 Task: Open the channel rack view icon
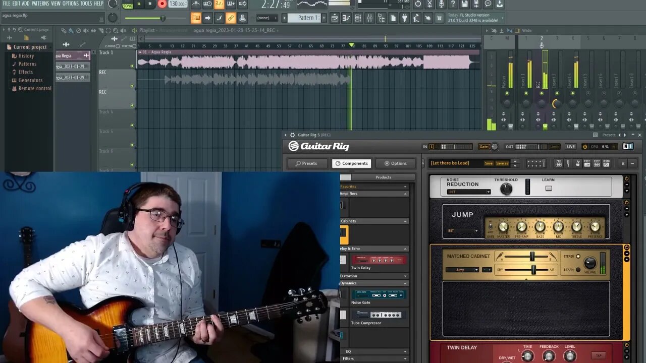click(x=358, y=18)
